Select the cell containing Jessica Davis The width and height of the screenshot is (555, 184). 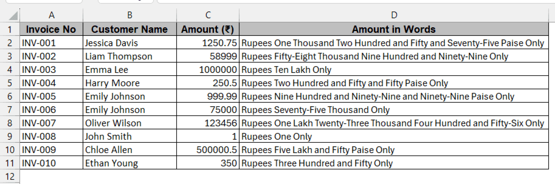[x=130, y=43]
